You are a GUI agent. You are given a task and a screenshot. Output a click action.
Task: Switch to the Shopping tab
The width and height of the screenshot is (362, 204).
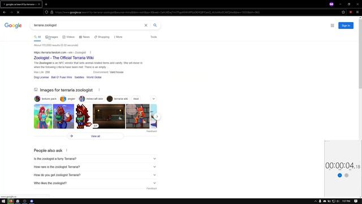pos(102,37)
